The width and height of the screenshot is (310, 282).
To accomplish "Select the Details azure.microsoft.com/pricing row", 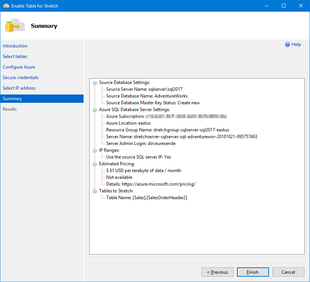I will coord(151,184).
